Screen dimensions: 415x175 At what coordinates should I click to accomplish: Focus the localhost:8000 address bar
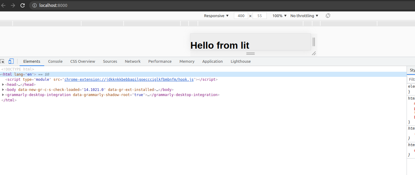tap(223, 5)
